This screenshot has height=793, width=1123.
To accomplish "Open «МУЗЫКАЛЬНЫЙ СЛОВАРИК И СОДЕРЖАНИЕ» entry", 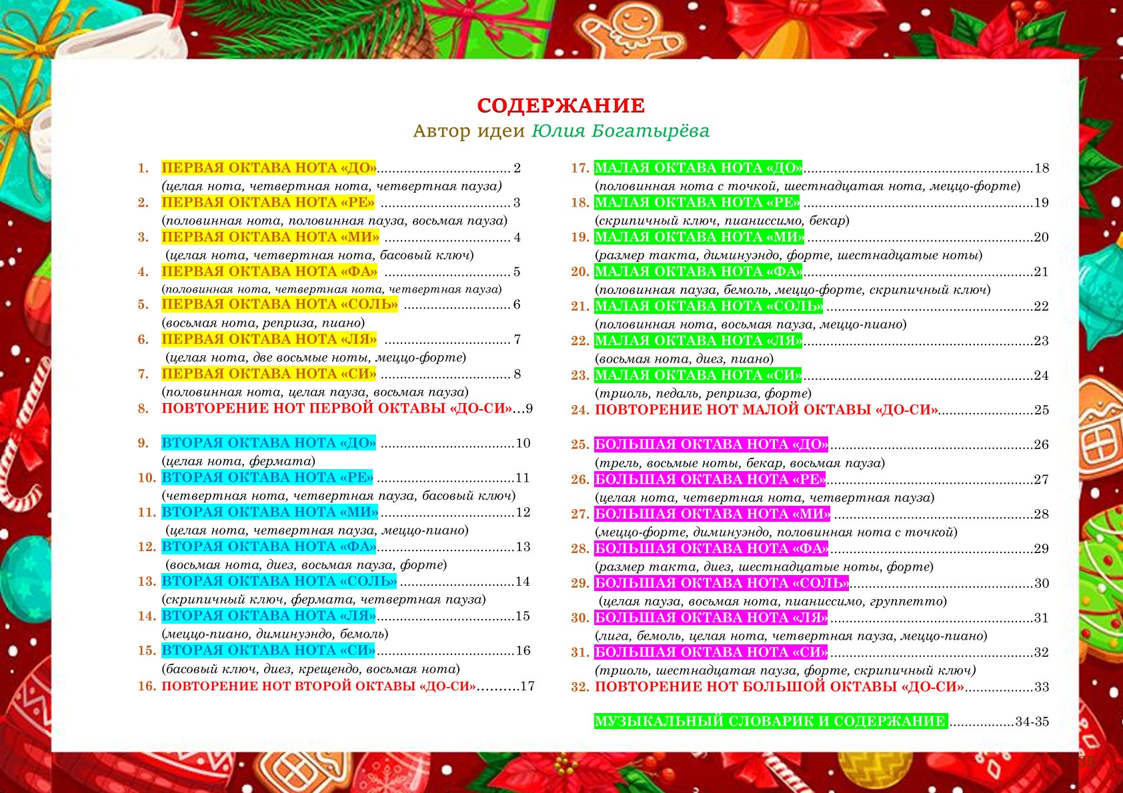I will 770,722.
